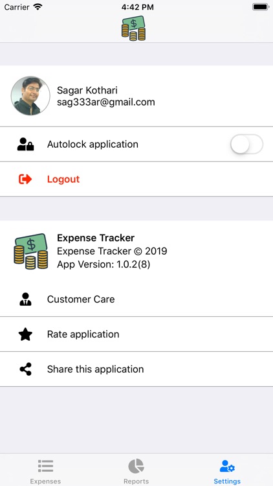Switch to the Reports tab
The image size is (273, 486).
[136, 471]
